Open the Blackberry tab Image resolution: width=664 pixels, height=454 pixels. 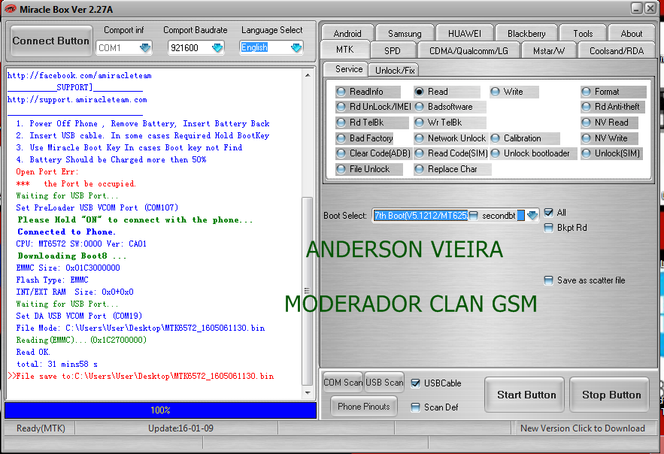click(x=526, y=33)
